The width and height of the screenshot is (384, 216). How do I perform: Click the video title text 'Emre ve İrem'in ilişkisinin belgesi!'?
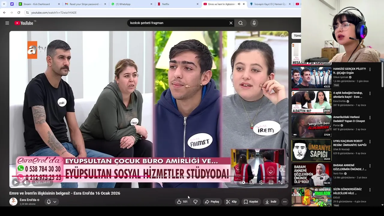(x=40, y=193)
